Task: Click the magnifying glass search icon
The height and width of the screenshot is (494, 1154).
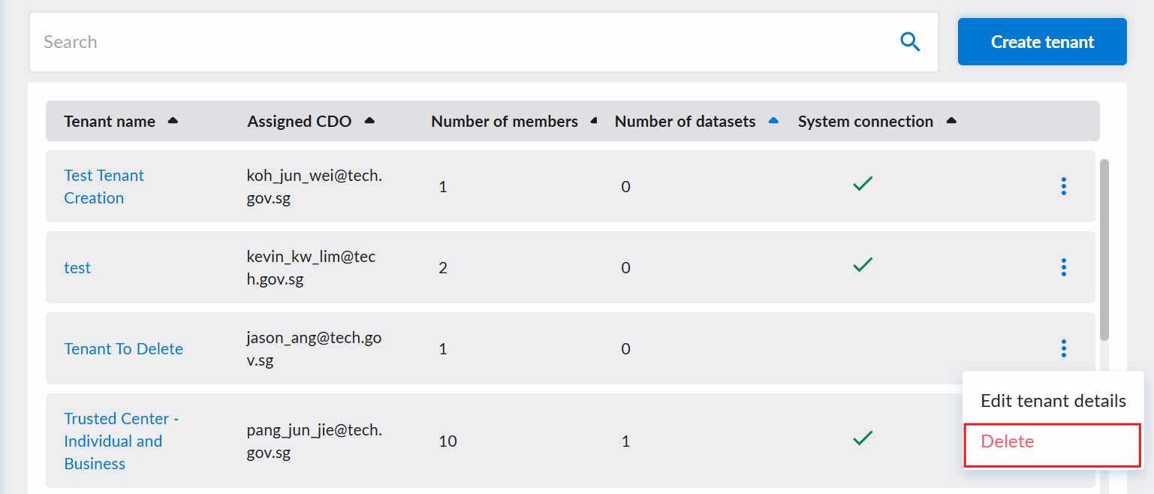Action: 910,42
